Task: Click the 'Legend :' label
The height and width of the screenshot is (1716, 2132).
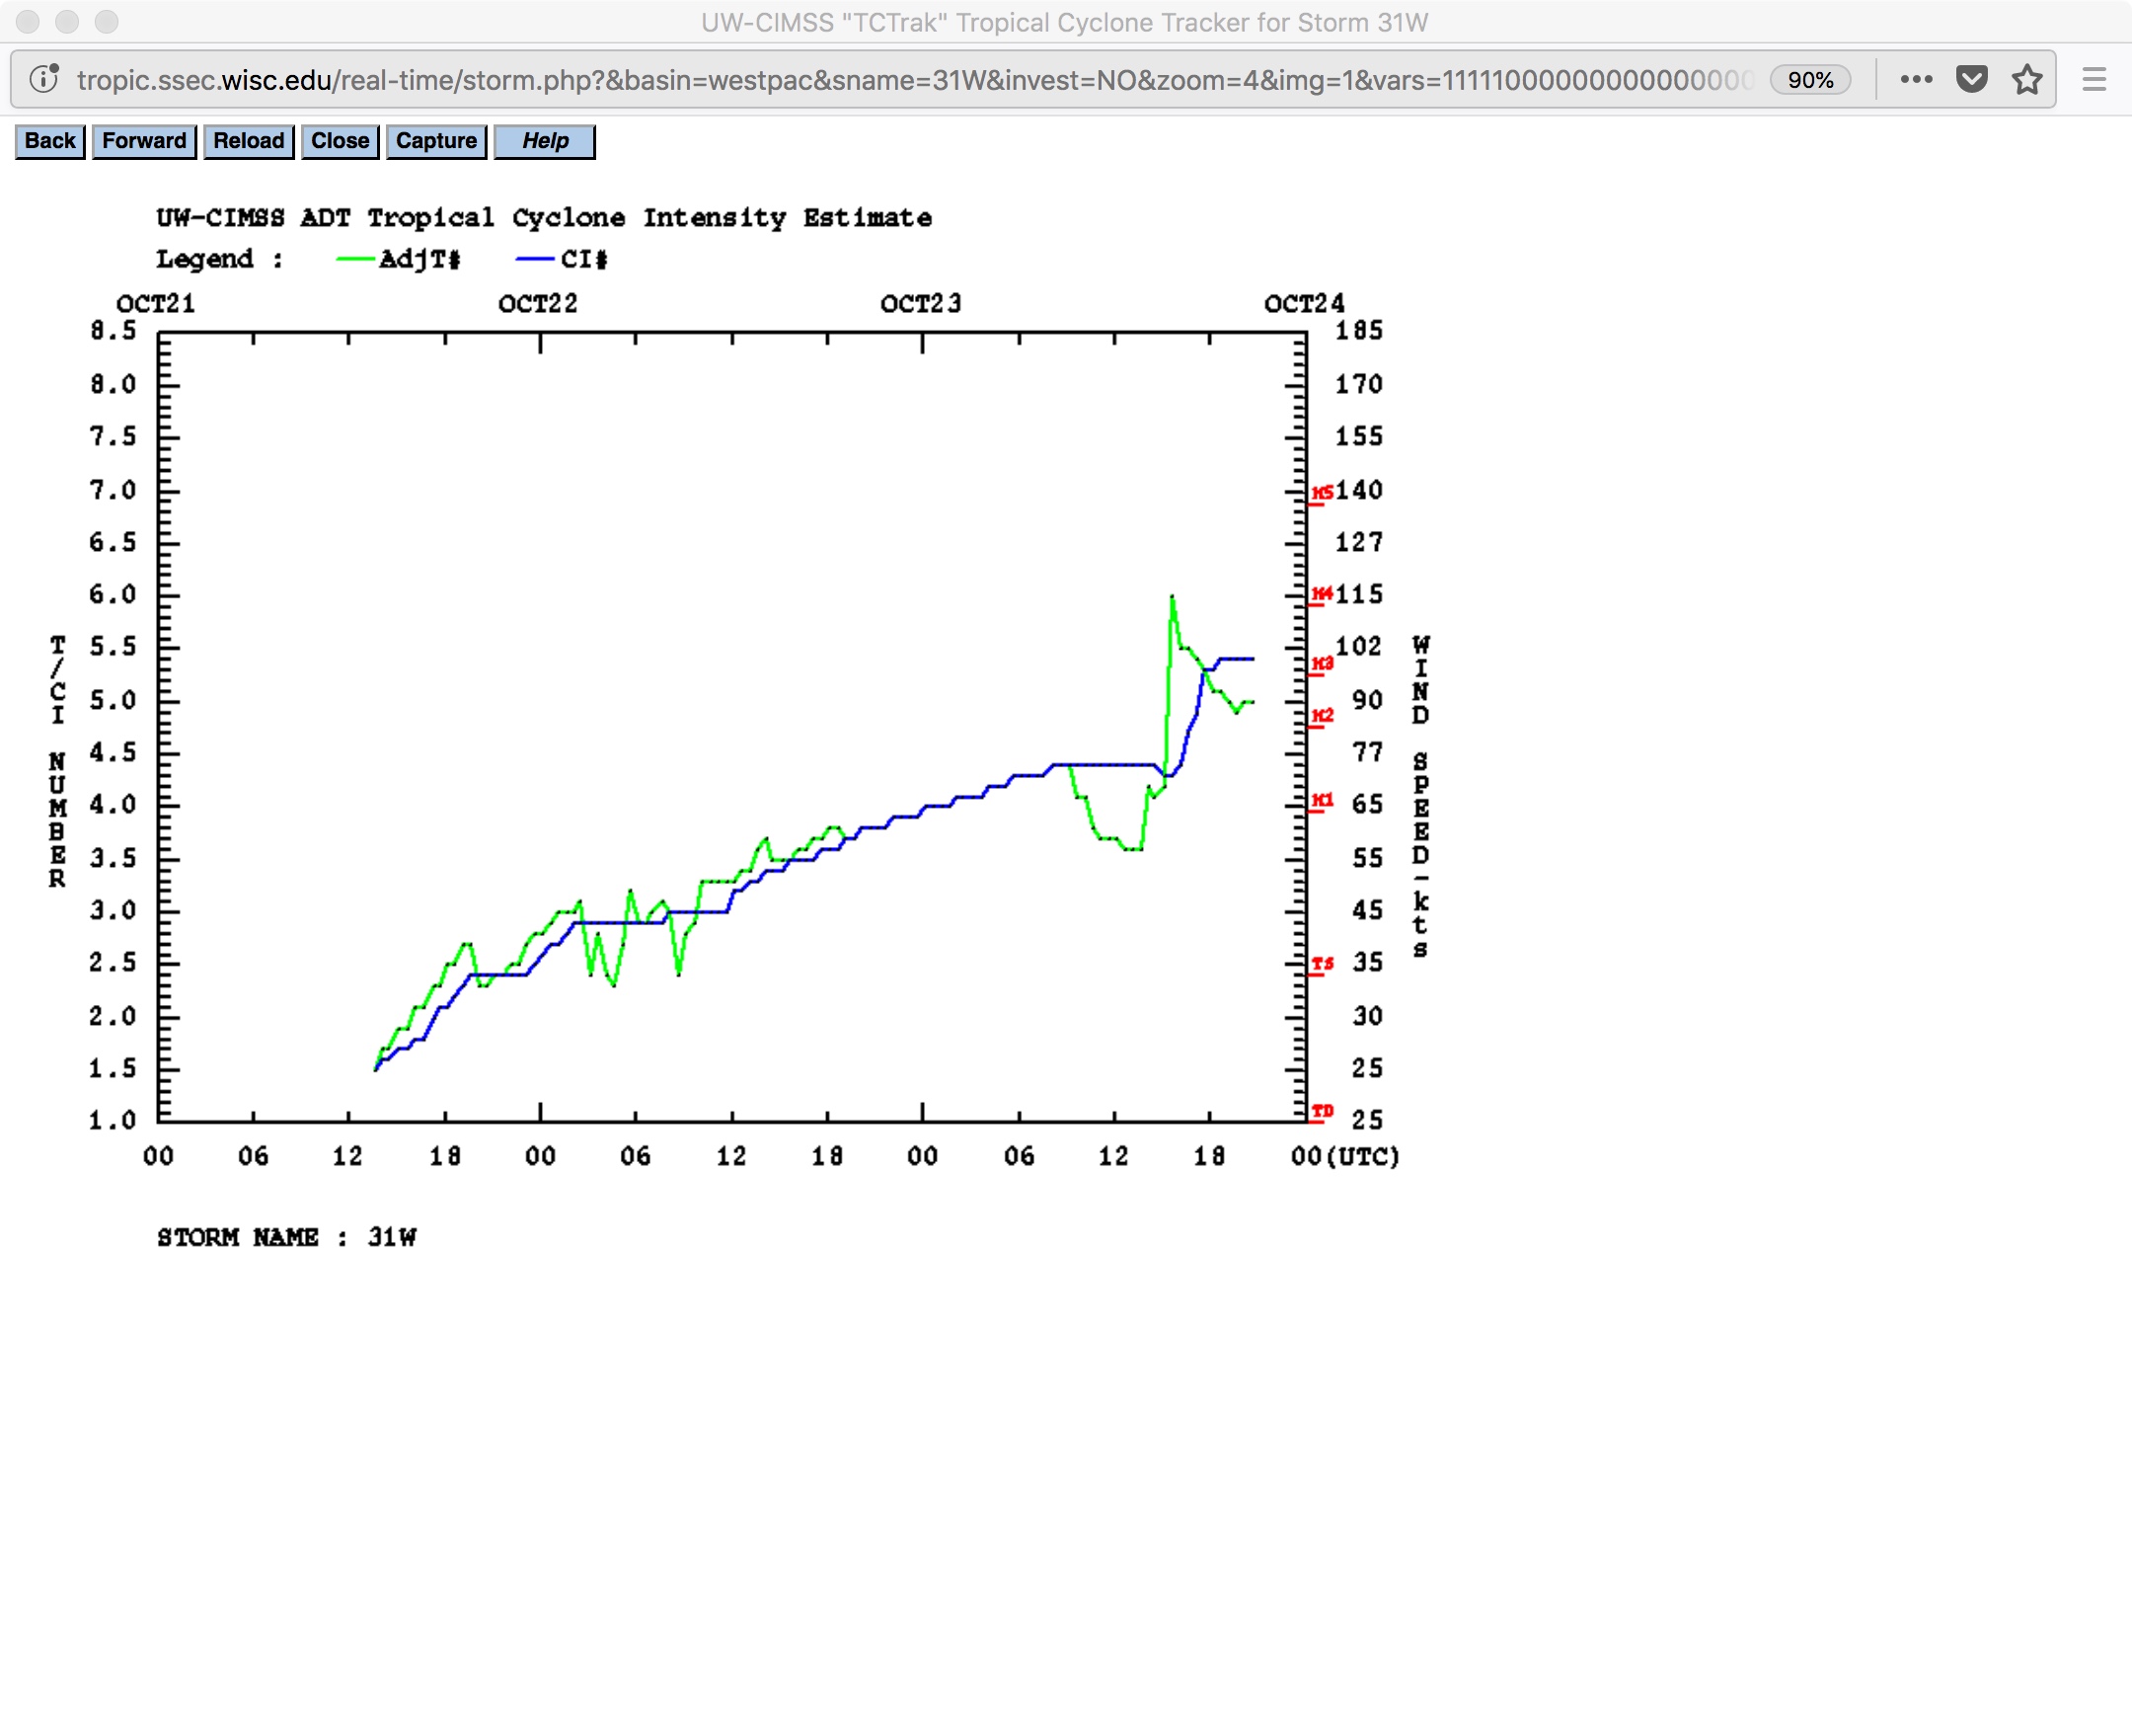Action: pyautogui.click(x=219, y=259)
